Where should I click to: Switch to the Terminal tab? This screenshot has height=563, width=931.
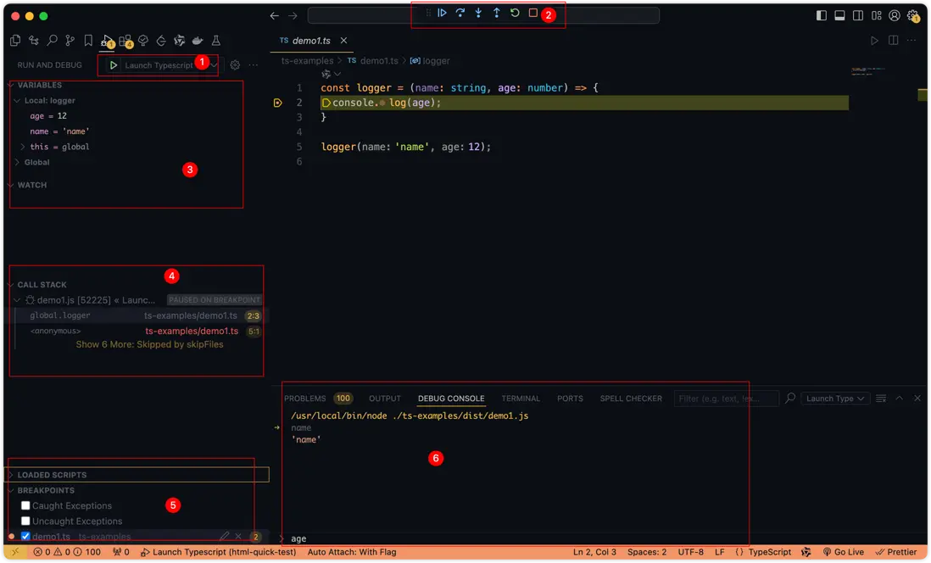coord(520,399)
